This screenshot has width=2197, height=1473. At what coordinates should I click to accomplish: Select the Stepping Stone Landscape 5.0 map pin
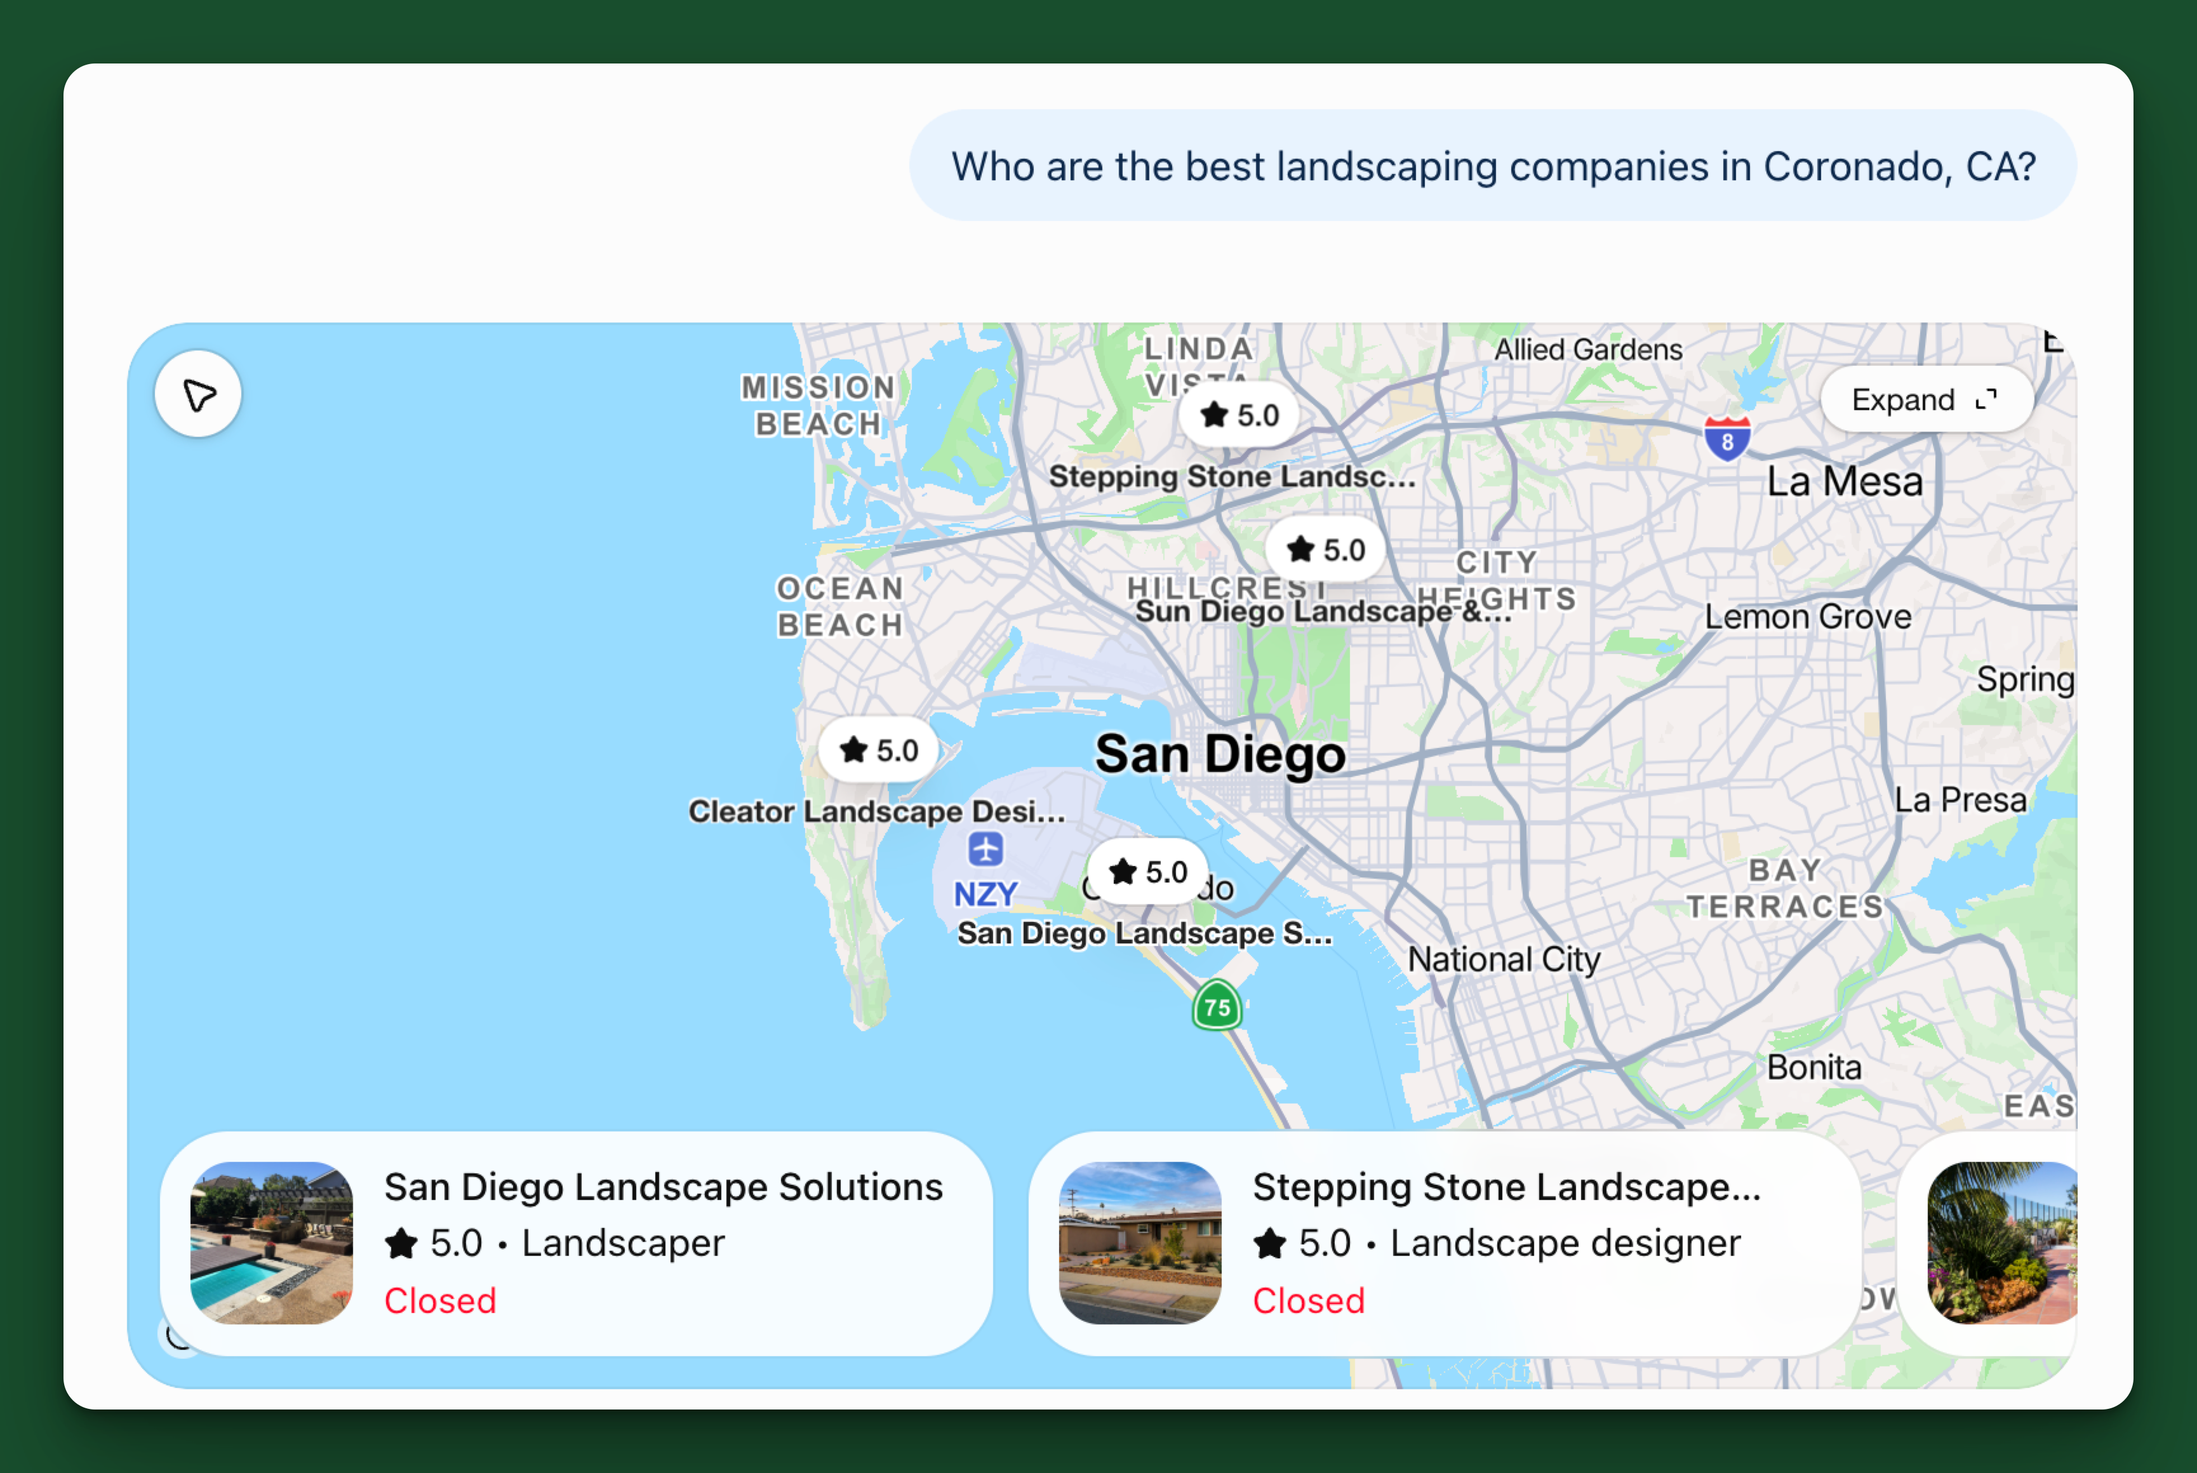(1239, 414)
